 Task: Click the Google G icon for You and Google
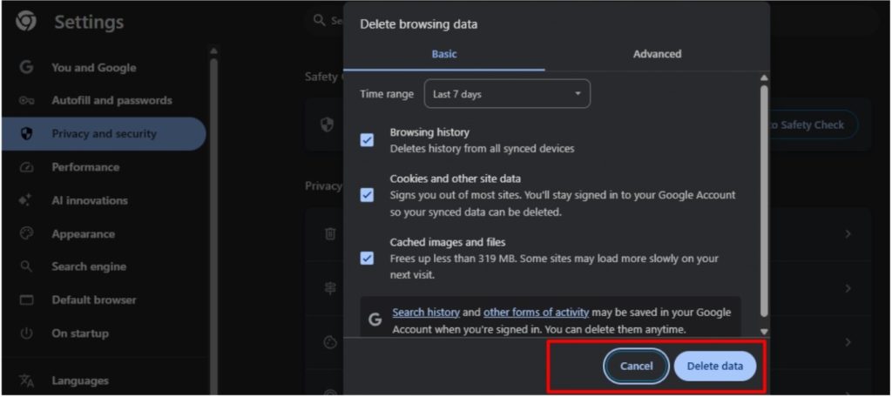tap(25, 68)
